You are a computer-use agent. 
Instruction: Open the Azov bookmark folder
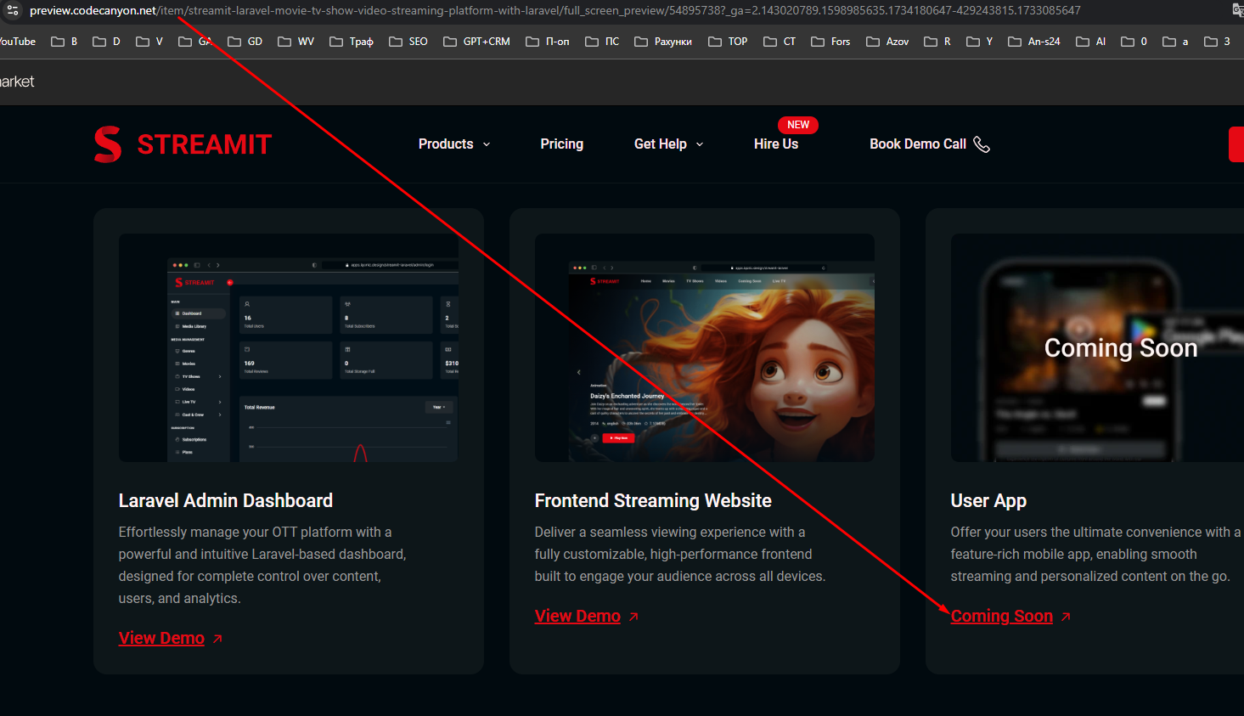pos(887,41)
